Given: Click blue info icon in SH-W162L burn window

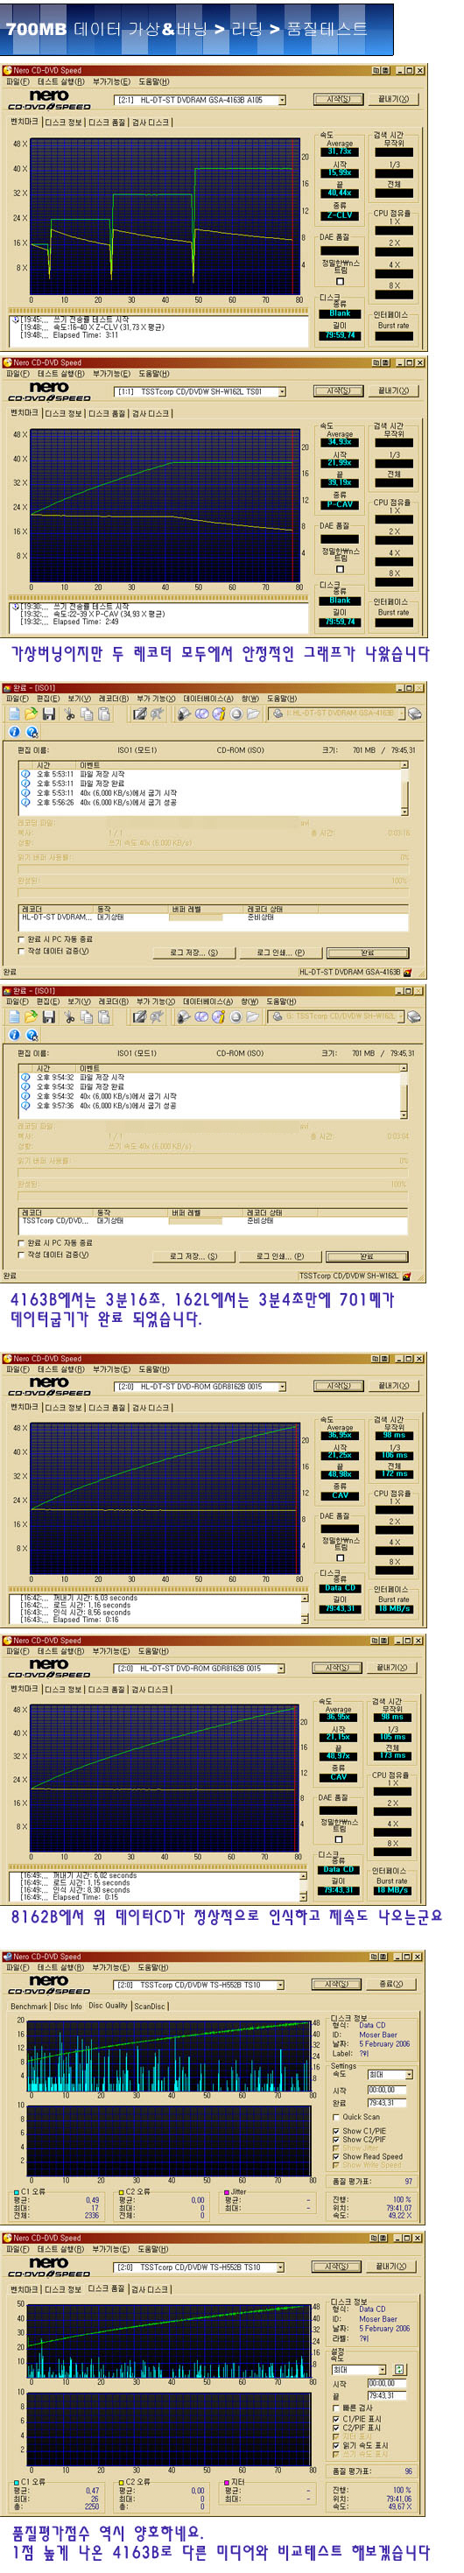Looking at the screenshot, I should tap(14, 1036).
